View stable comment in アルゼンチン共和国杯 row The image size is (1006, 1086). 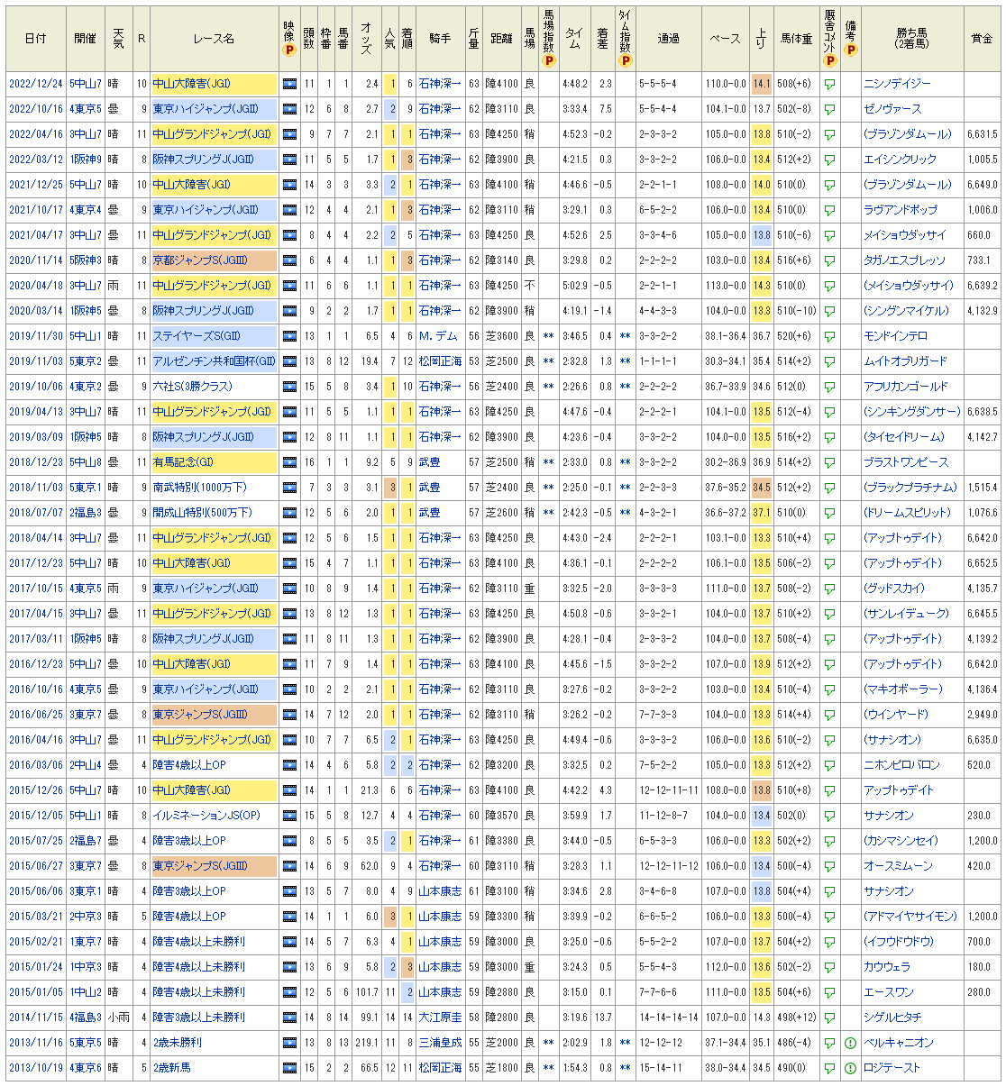[x=829, y=361]
